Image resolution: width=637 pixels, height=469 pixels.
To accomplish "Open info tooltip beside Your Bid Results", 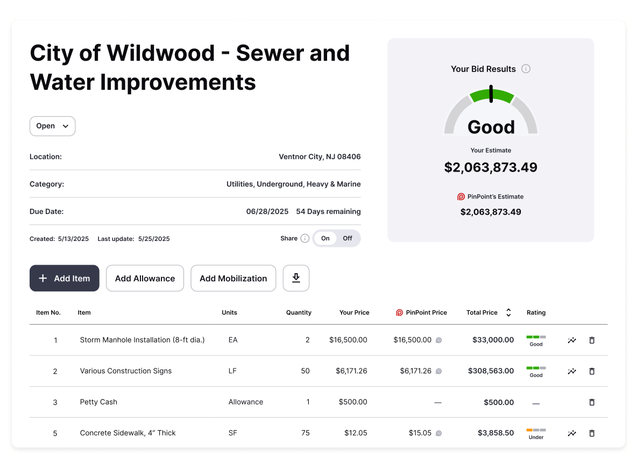I will coord(526,69).
